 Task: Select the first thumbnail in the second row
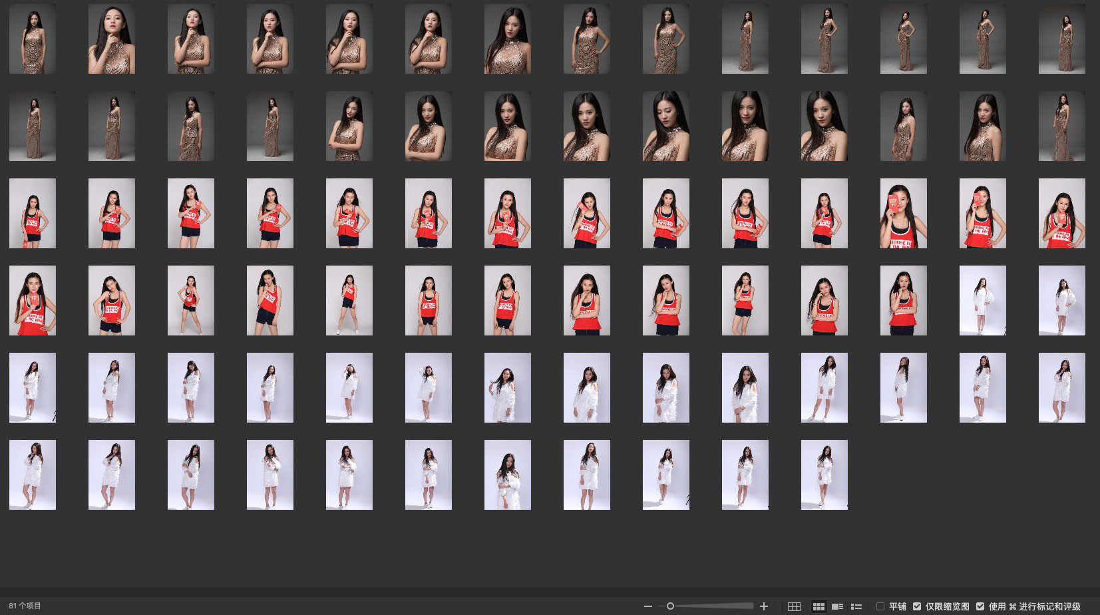click(x=33, y=126)
